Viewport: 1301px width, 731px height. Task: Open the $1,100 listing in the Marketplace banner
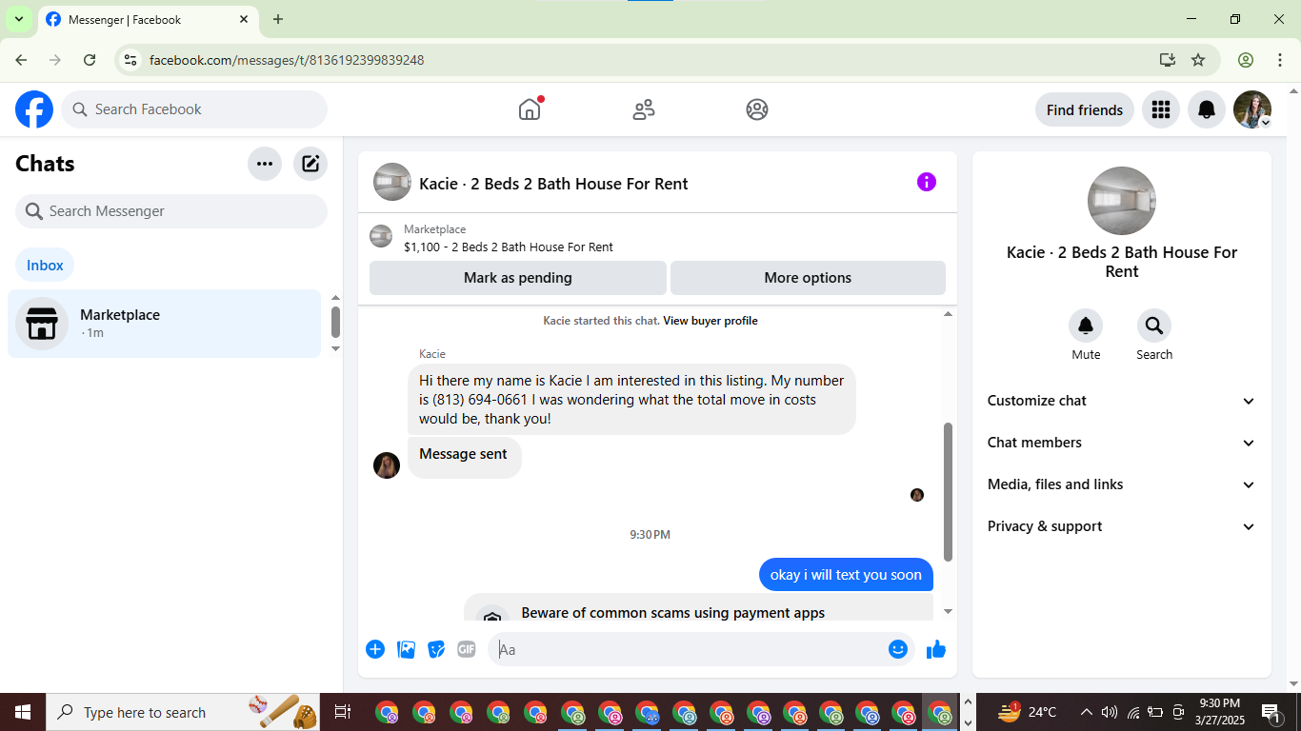pos(509,247)
